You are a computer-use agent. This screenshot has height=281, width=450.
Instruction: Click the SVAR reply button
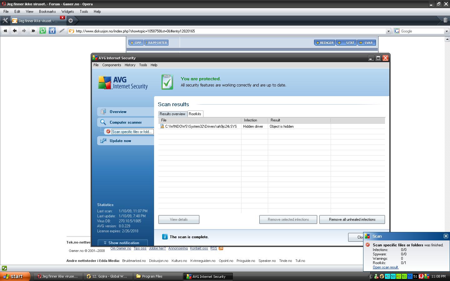click(x=366, y=43)
